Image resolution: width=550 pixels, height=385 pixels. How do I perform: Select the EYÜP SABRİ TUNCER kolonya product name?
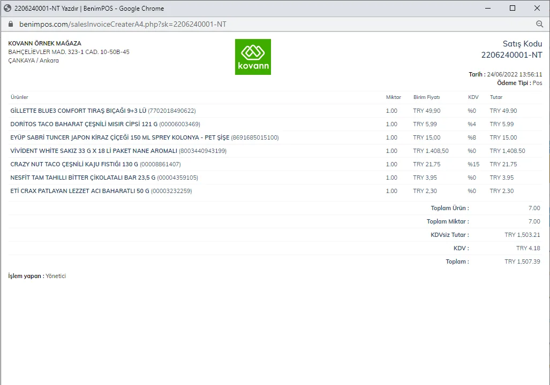119,137
